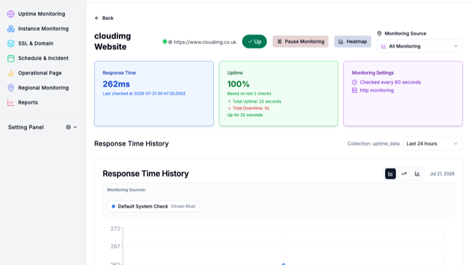Screen dimensions: 471x265
Task: Click the 'Monitoring Sources:' label
Action: pyautogui.click(x=126, y=190)
